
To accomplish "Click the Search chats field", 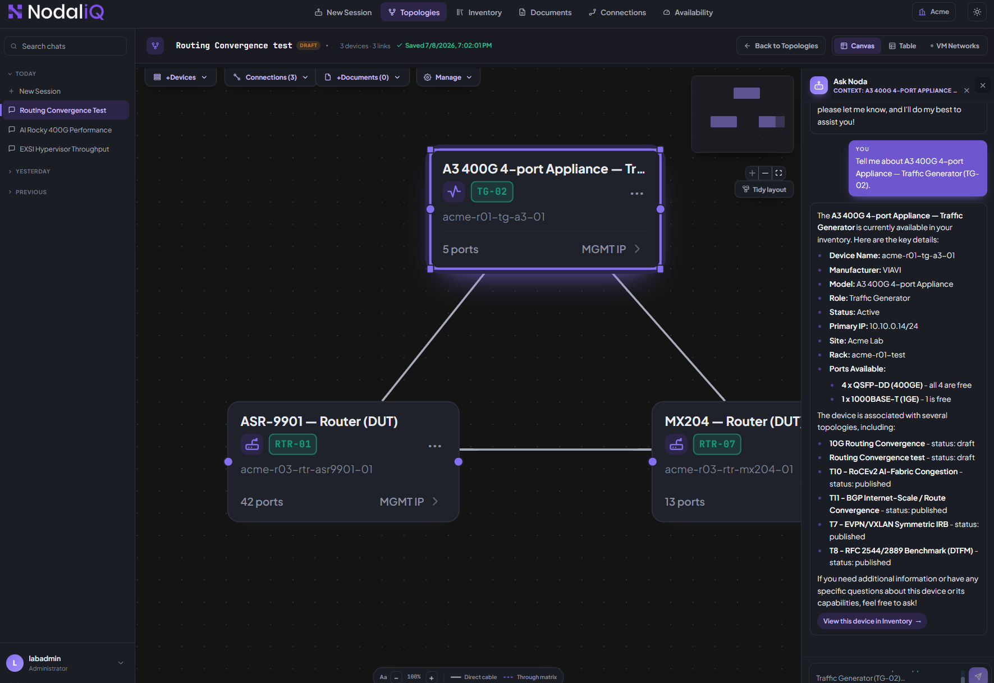I will [65, 46].
